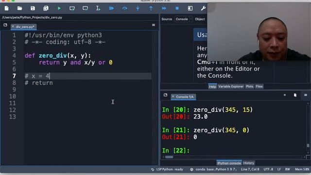Save the current file

click(x=33, y=8)
